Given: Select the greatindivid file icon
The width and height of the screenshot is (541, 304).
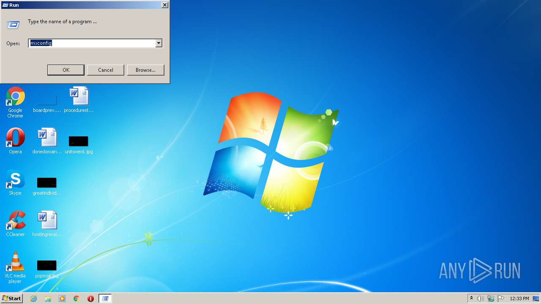Looking at the screenshot, I should [x=47, y=186].
